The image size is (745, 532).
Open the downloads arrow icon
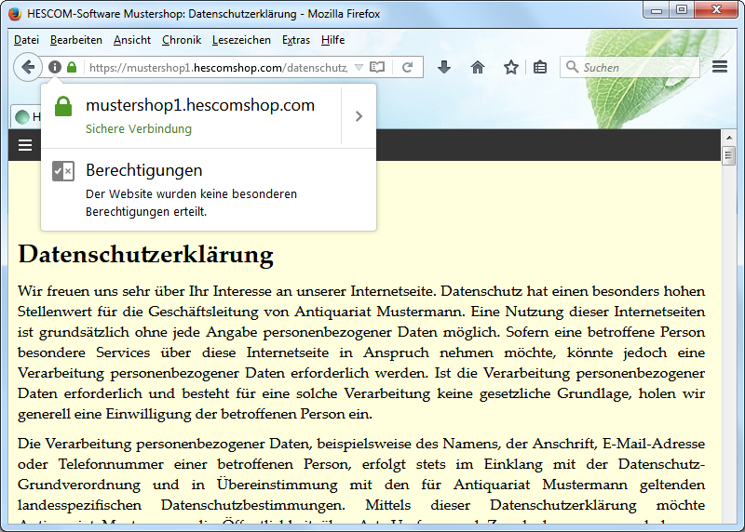[x=444, y=67]
